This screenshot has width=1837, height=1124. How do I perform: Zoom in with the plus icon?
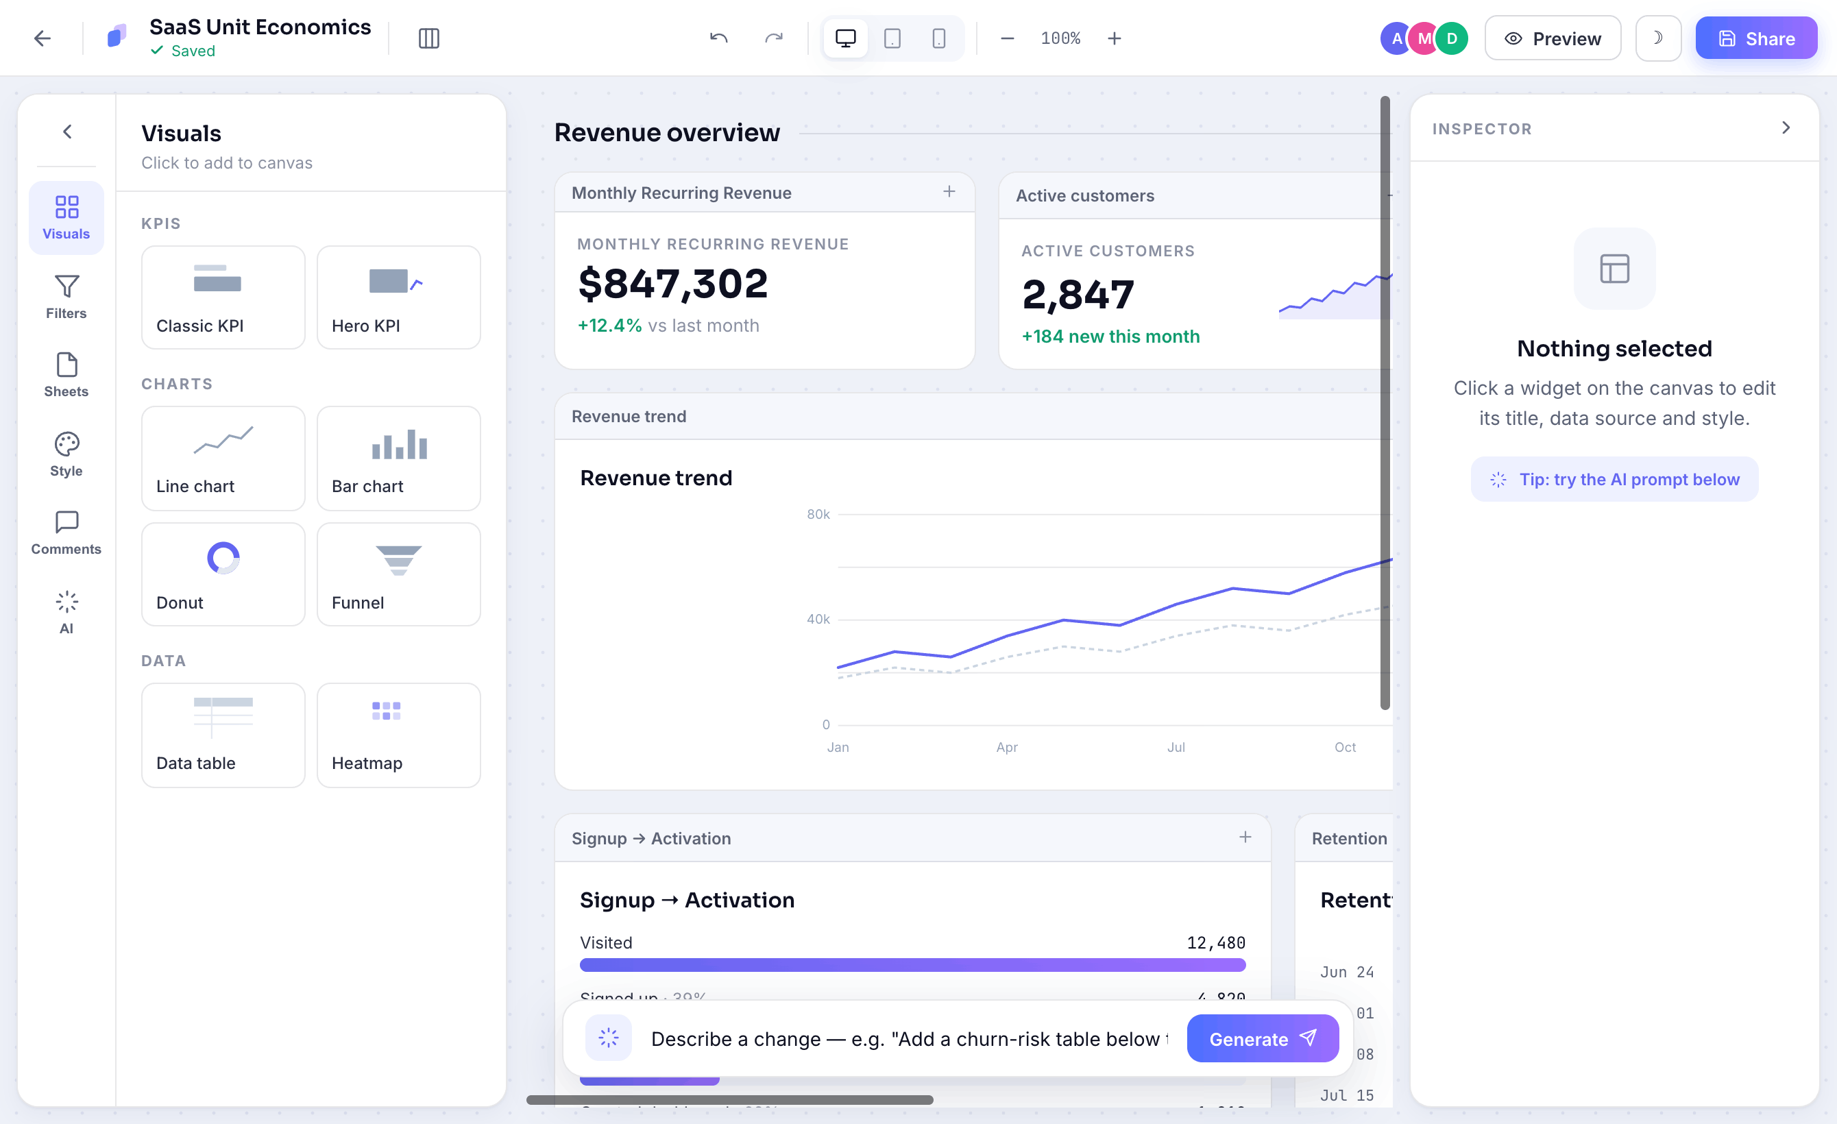(1114, 38)
